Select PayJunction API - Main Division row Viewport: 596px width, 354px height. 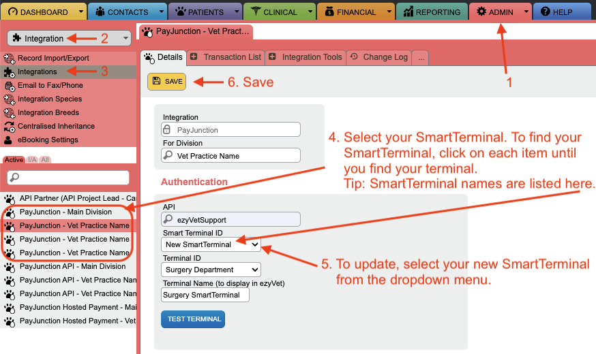coord(68,267)
